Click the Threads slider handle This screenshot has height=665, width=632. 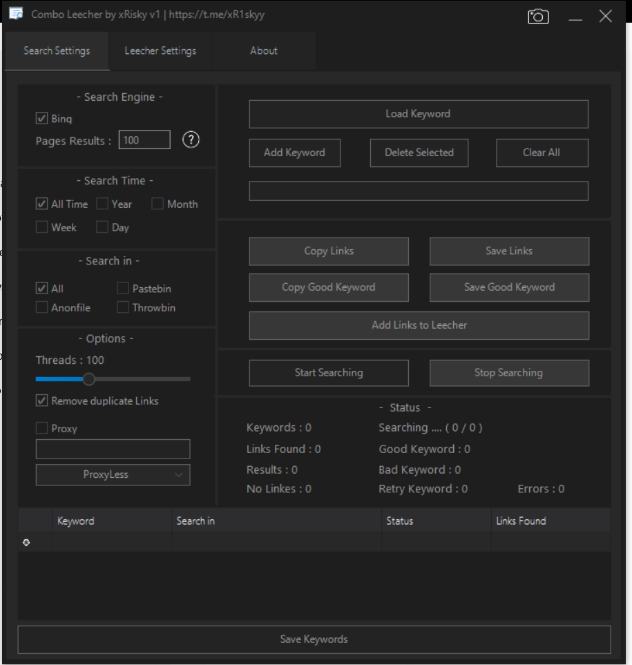coord(88,379)
